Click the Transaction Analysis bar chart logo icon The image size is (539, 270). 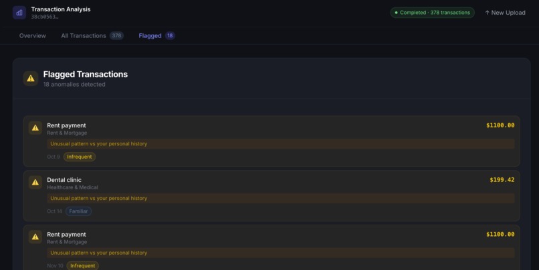19,13
